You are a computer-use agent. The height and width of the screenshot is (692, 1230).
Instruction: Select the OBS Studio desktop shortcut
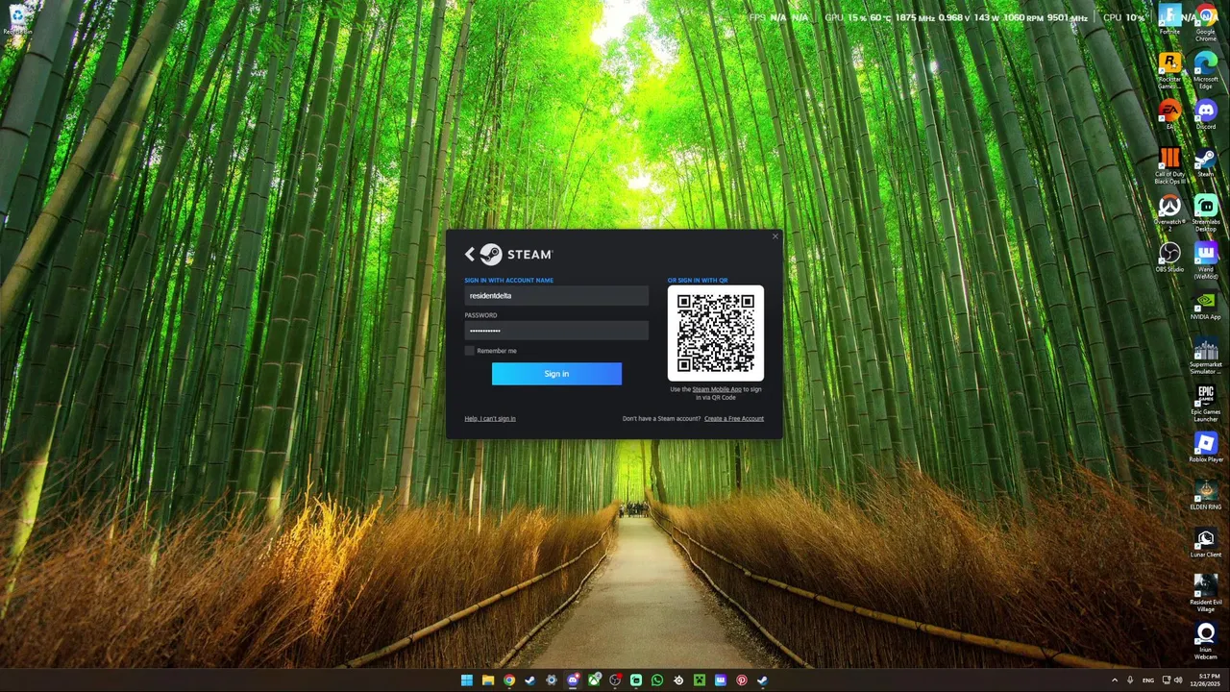pyautogui.click(x=1169, y=258)
